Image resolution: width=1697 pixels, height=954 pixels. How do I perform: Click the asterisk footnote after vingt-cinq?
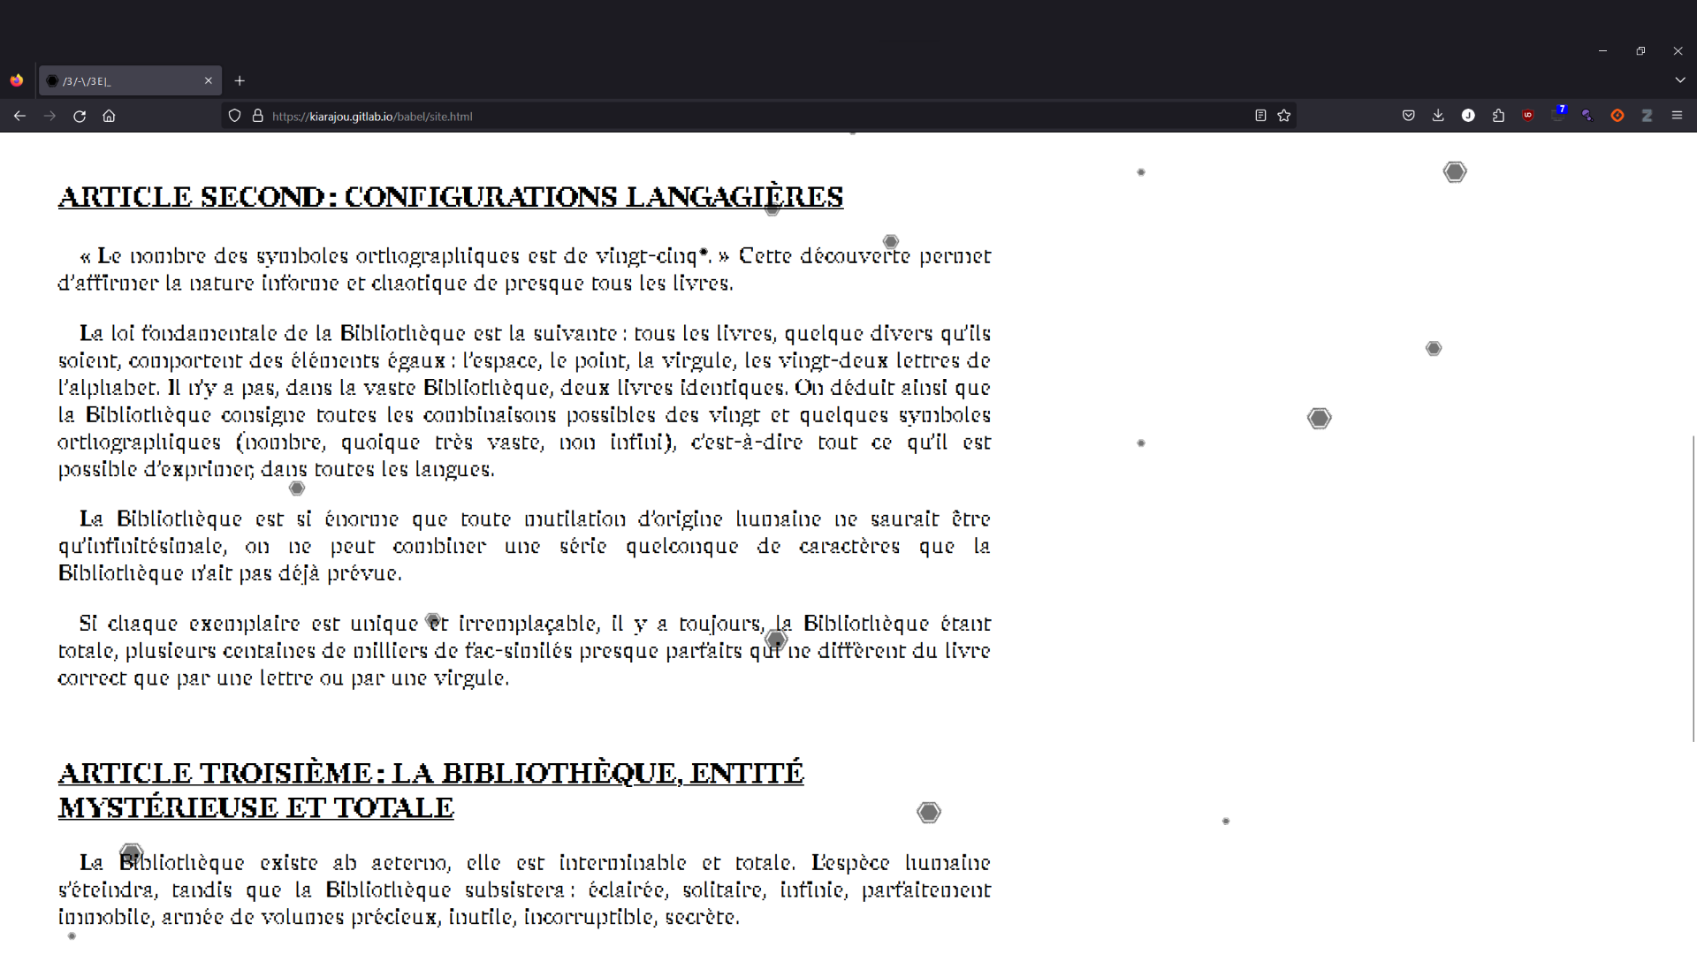point(704,253)
